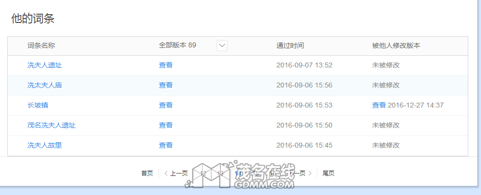View the version modified on 2016-12-27 14:37
This screenshot has width=481, height=195.
click(x=379, y=105)
